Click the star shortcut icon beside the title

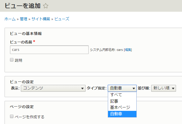46,5
